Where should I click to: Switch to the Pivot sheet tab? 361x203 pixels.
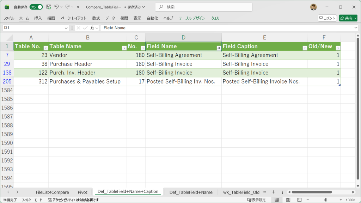point(82,192)
